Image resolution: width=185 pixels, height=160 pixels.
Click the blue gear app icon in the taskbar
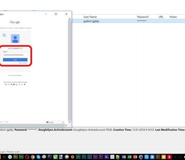(x=152, y=157)
